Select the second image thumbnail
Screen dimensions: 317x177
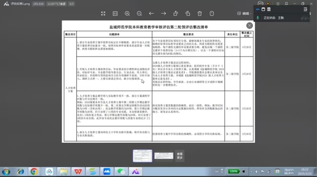click(164, 156)
